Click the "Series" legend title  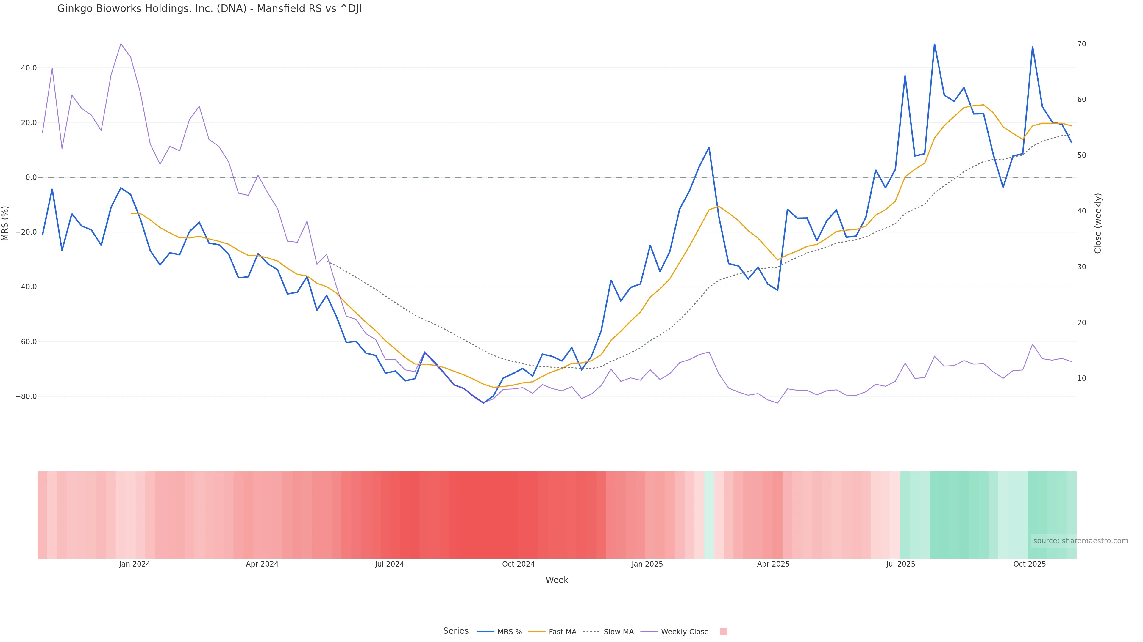[x=456, y=631]
